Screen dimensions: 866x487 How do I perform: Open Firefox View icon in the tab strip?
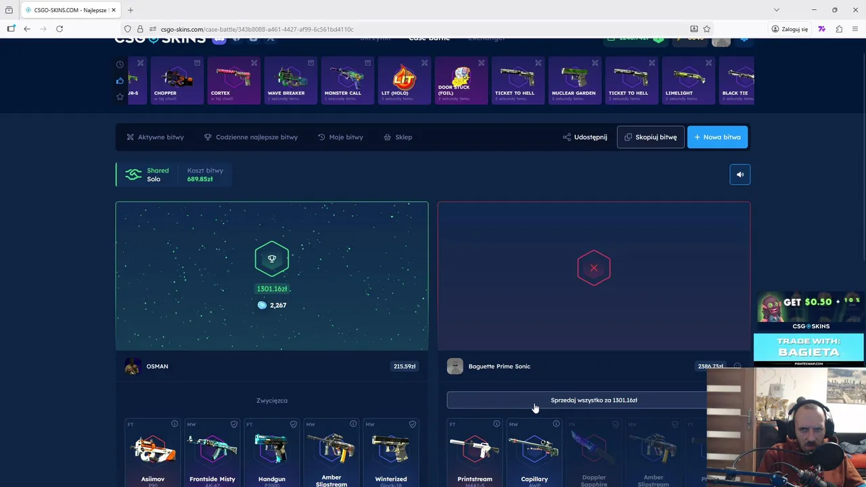(x=9, y=10)
